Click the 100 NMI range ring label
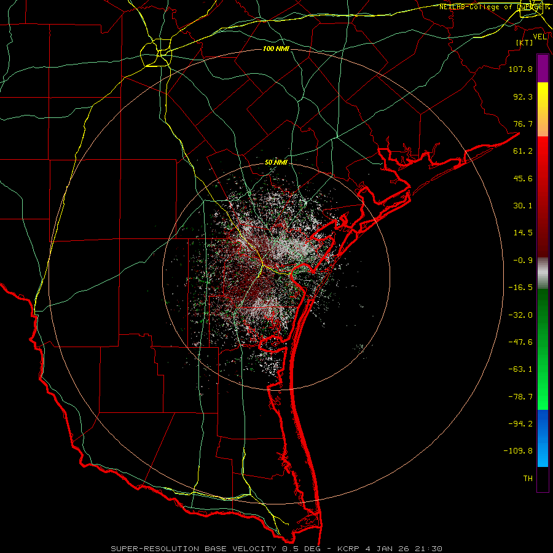Image resolution: width=553 pixels, height=553 pixels. coord(276,49)
